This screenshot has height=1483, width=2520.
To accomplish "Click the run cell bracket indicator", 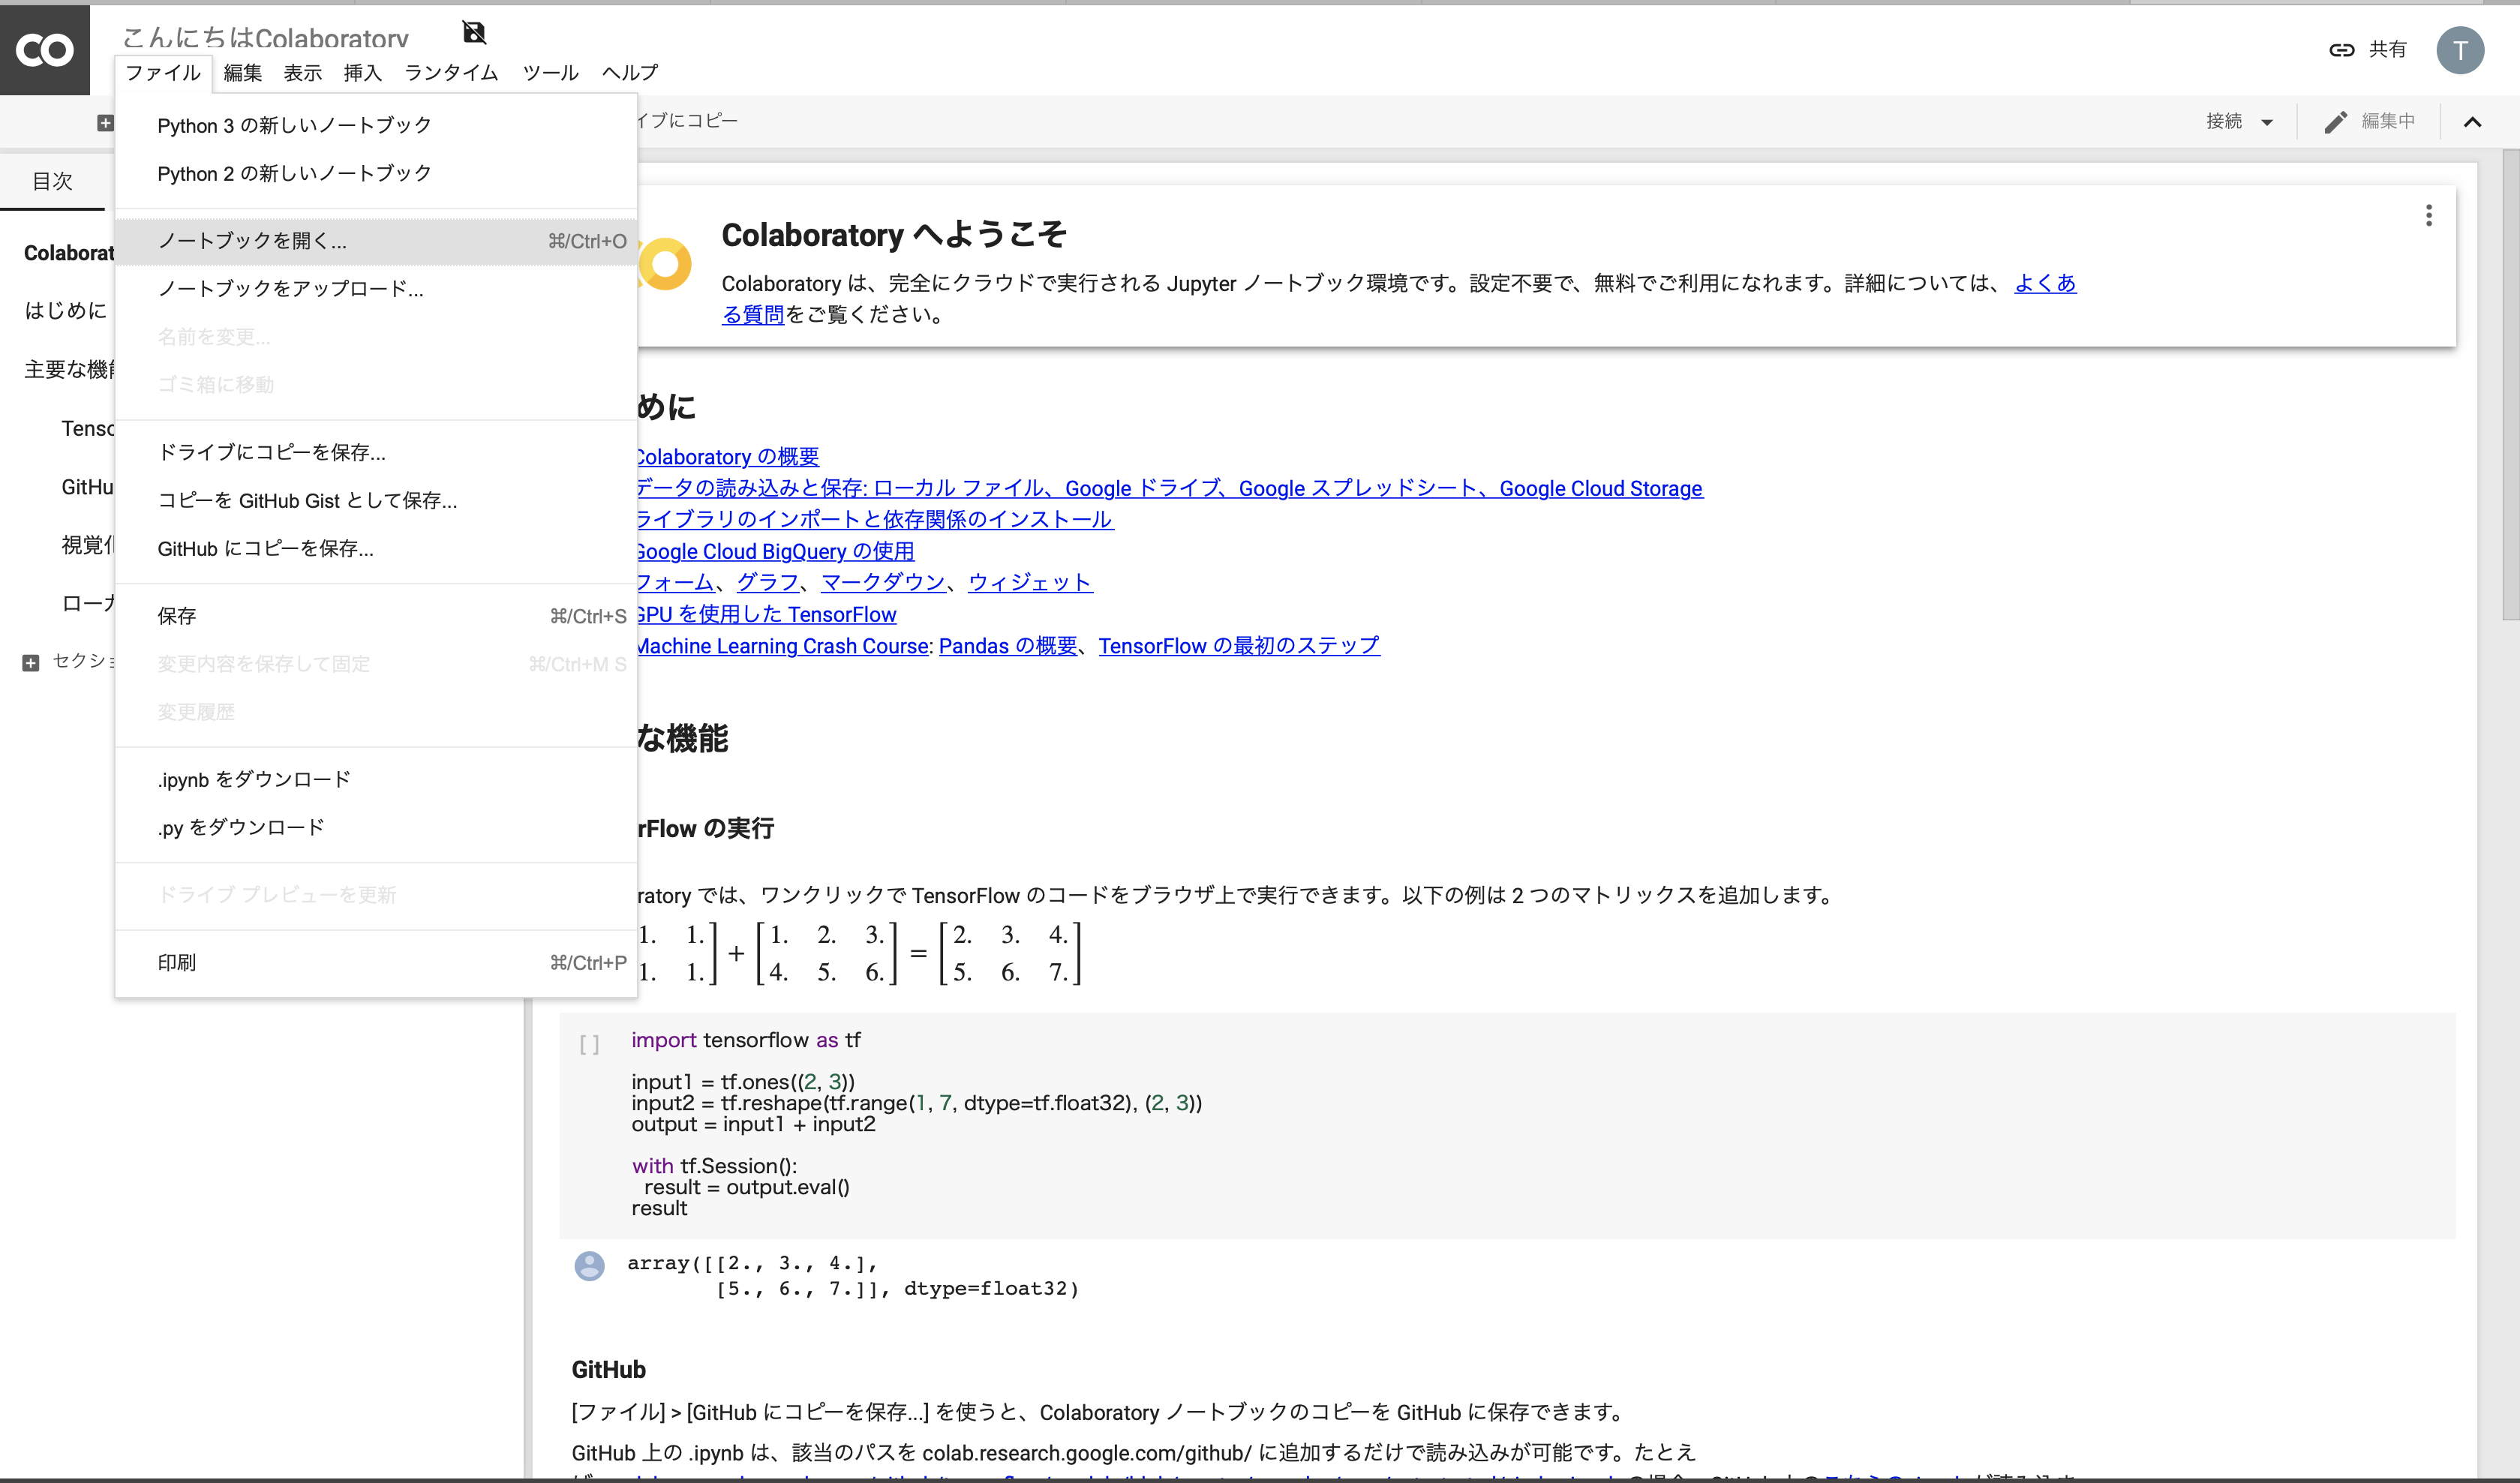I will point(589,1044).
